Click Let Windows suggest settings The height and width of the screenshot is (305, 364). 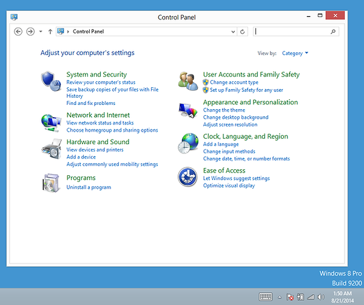tap(237, 178)
